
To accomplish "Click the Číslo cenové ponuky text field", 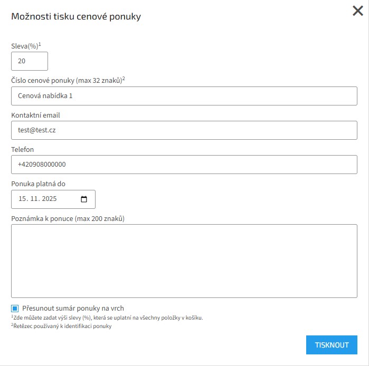I will tap(184, 96).
